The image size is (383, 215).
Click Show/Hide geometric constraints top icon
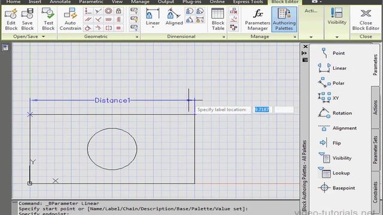[134, 11]
